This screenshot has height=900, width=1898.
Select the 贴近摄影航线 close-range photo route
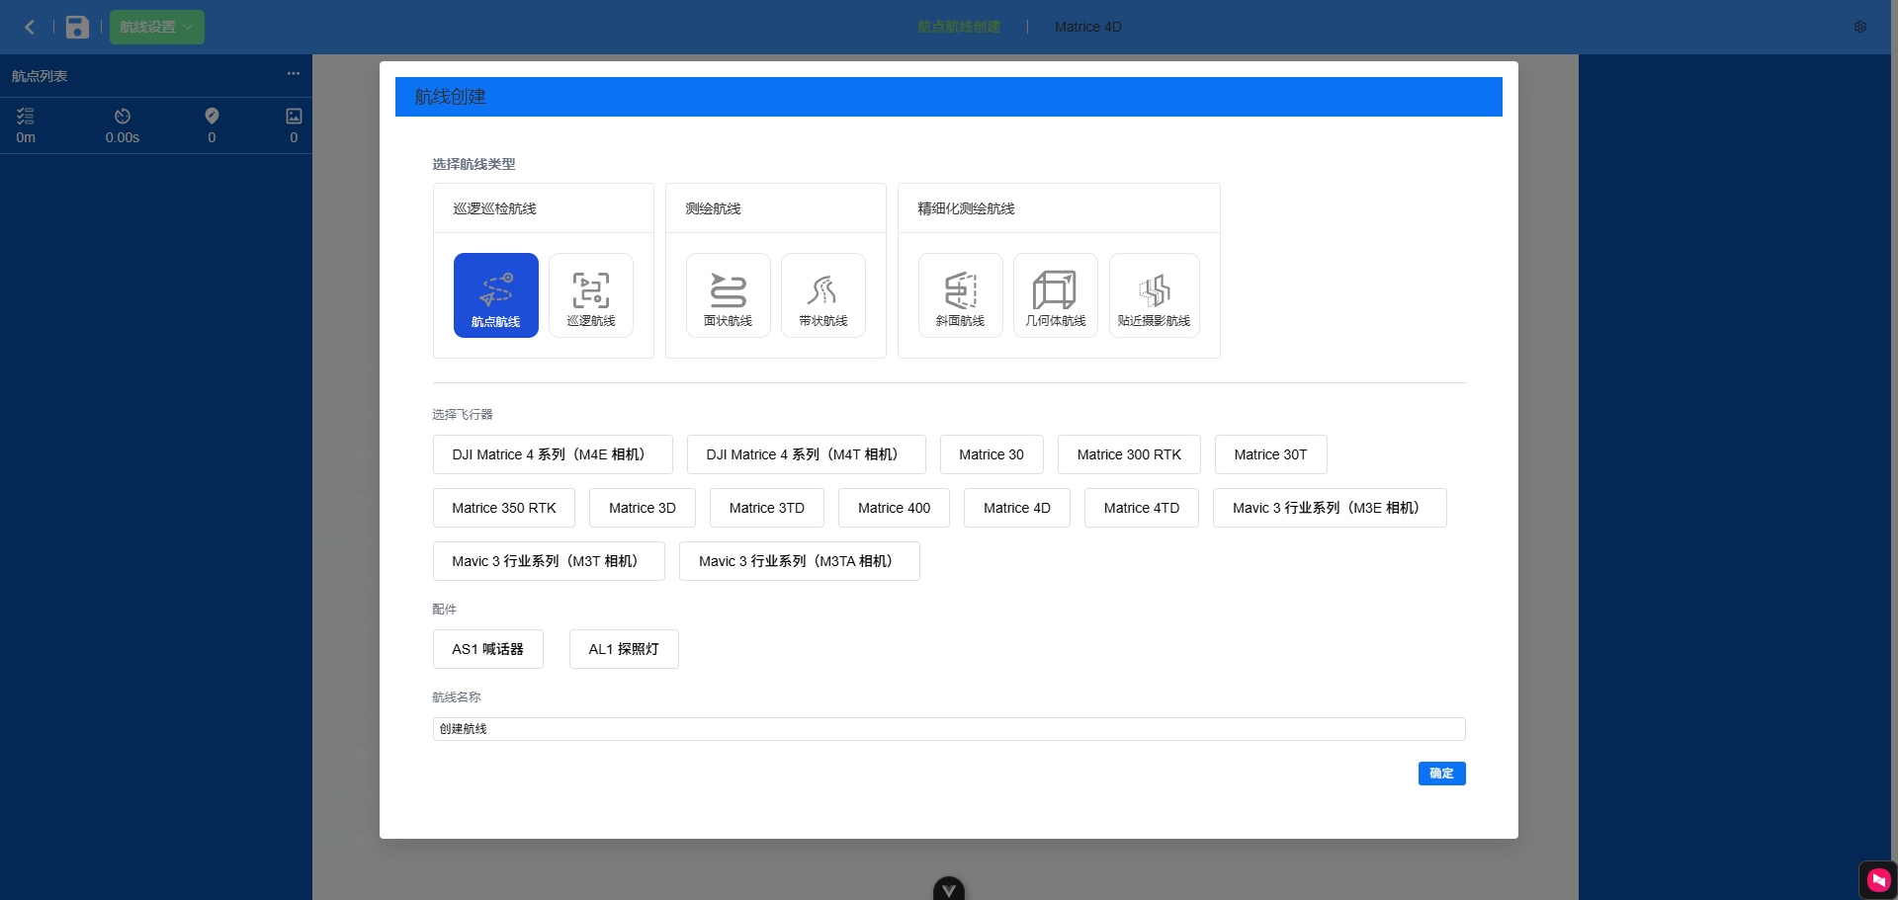(1154, 295)
